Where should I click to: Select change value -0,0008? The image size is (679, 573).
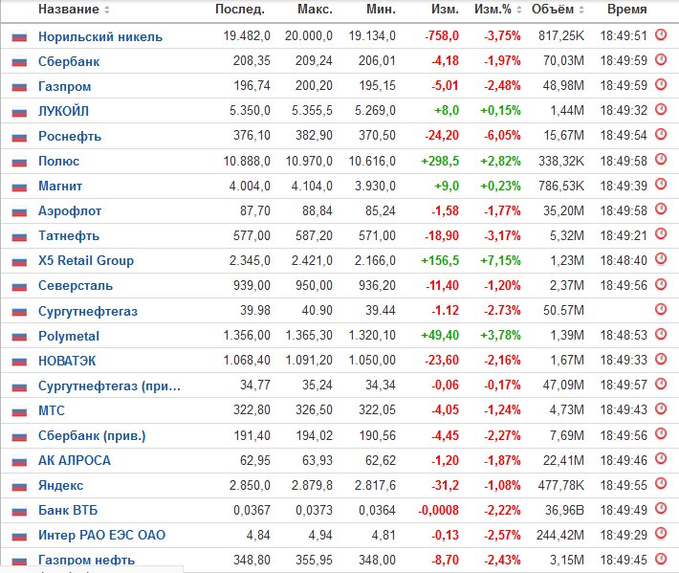point(438,510)
